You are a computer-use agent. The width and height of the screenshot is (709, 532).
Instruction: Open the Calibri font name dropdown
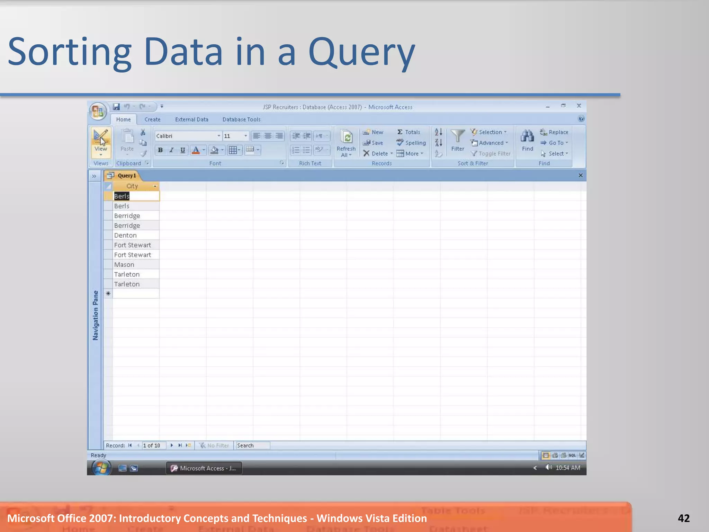tap(218, 136)
